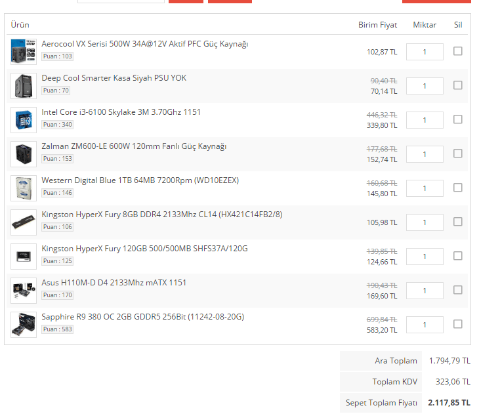Image resolution: width=479 pixels, height=414 pixels.
Task: Edit quantity field for Deep Cool Smarter Kasa
Action: (425, 86)
